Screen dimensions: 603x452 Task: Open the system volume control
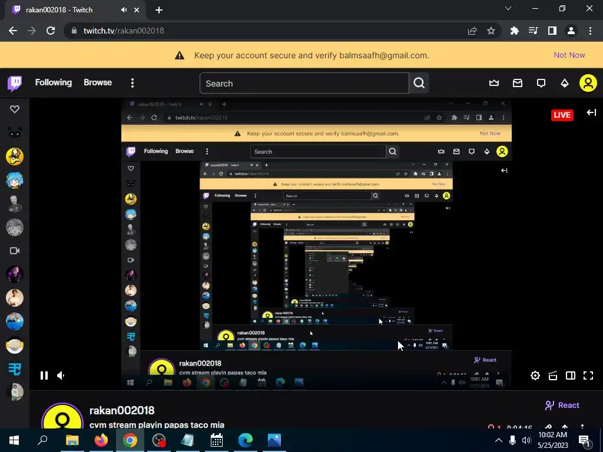tap(526, 440)
